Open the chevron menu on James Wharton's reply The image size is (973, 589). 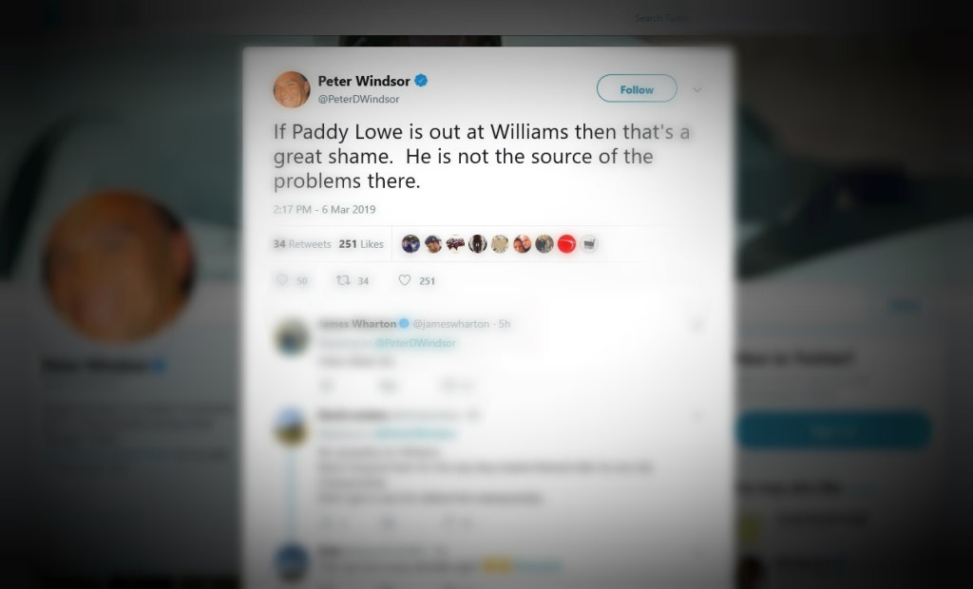[696, 324]
